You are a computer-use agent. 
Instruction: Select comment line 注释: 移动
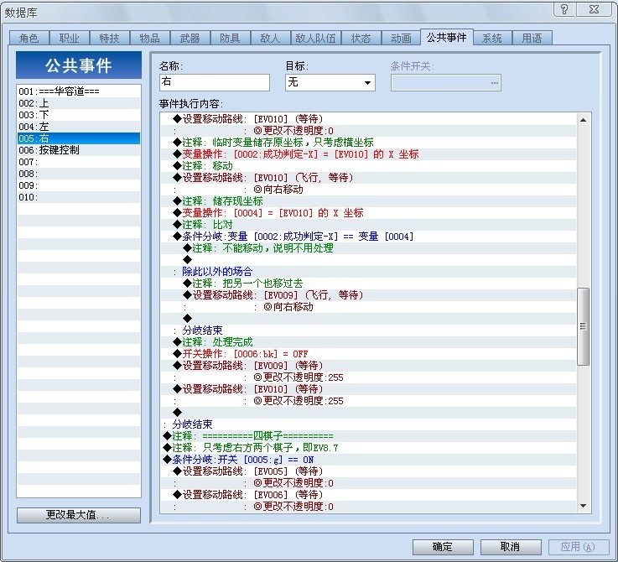[368, 166]
